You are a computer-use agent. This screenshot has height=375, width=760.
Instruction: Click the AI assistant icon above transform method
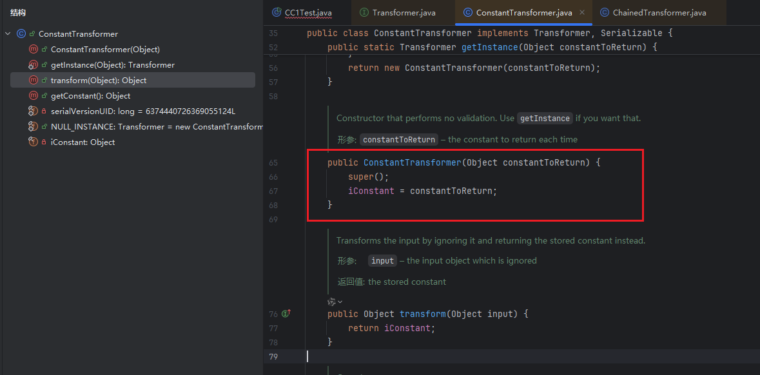331,302
